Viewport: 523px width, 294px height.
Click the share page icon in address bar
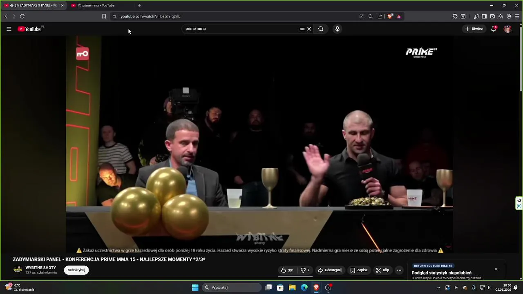(x=380, y=16)
